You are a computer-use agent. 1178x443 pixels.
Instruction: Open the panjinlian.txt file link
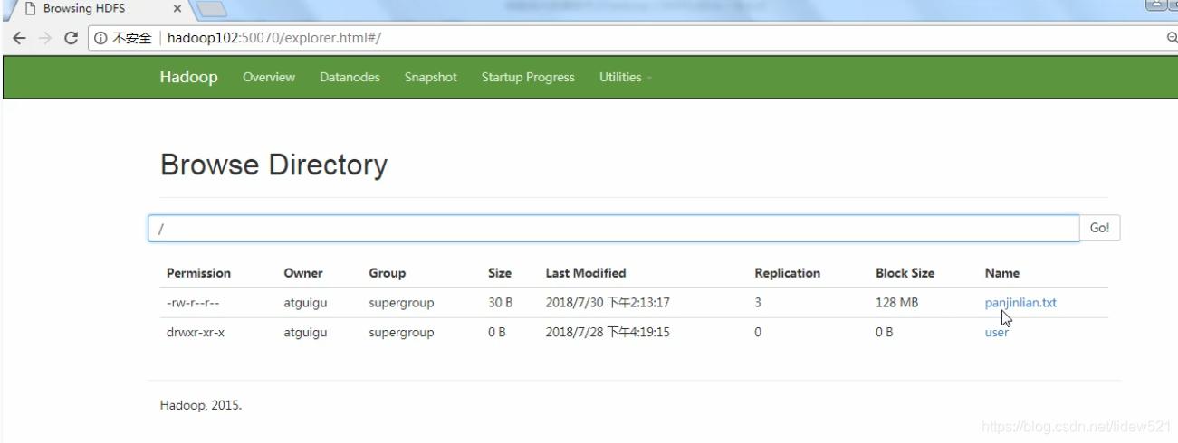coord(1020,303)
